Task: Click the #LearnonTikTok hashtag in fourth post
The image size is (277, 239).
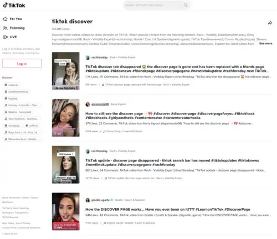Action: [x=209, y=209]
